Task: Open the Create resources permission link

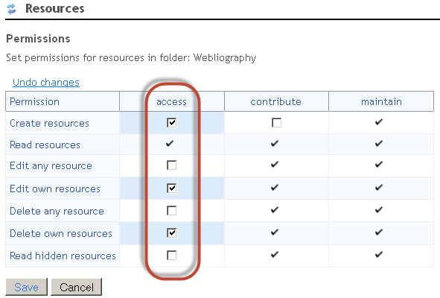Action: [49, 123]
